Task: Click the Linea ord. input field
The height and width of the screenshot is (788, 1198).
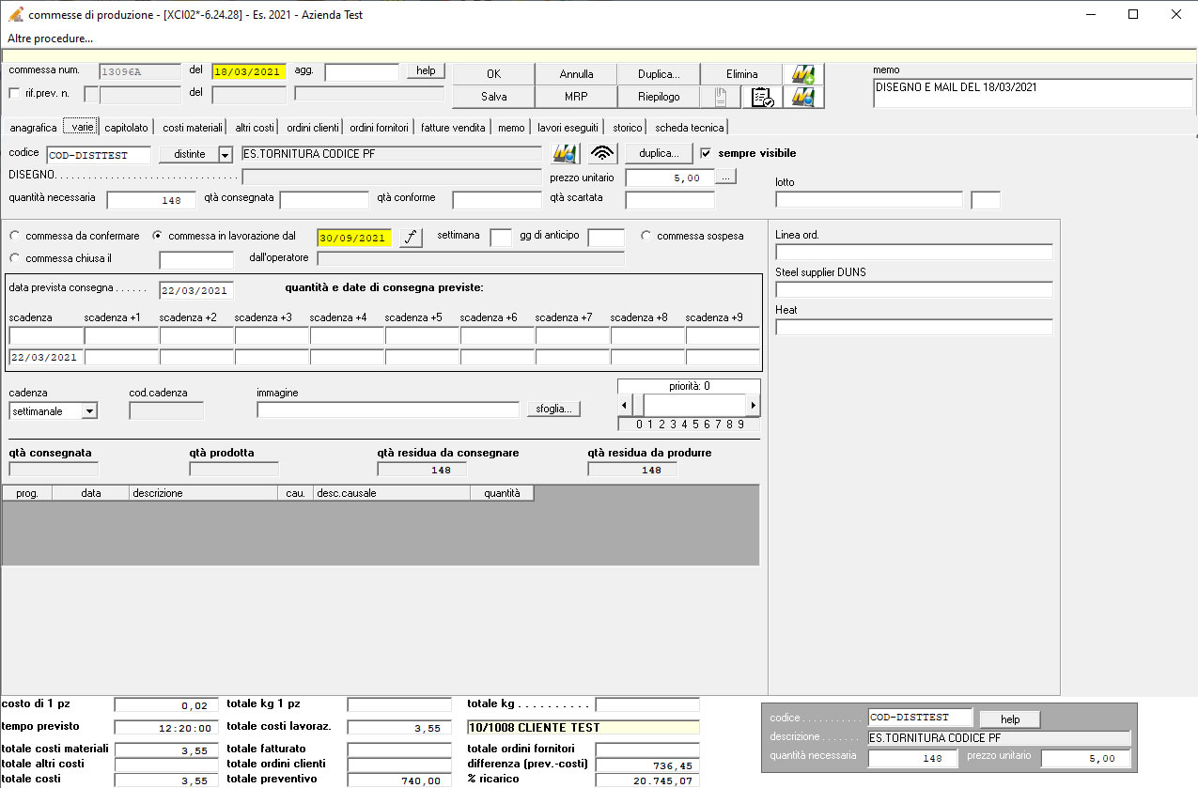Action: 914,252
